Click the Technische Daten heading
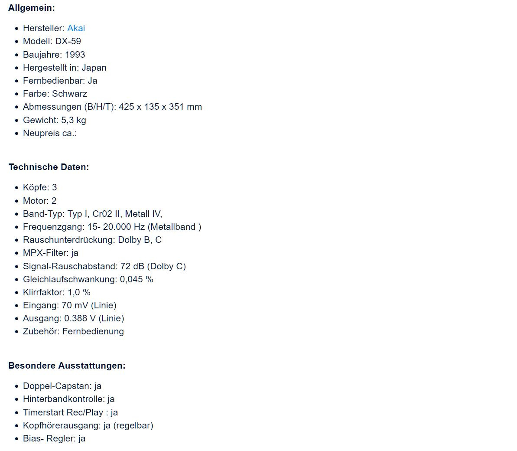The width and height of the screenshot is (517, 451). pos(49,167)
